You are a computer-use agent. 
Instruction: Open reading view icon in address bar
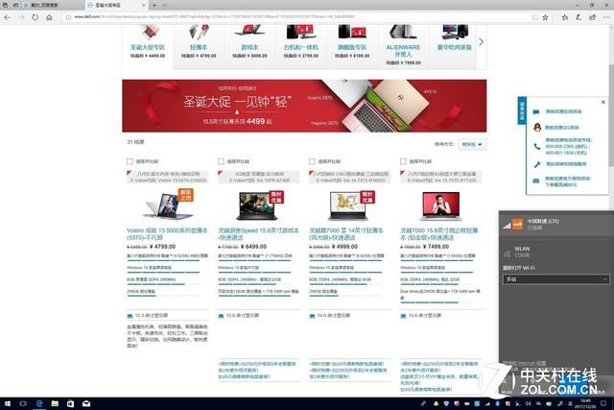534,17
